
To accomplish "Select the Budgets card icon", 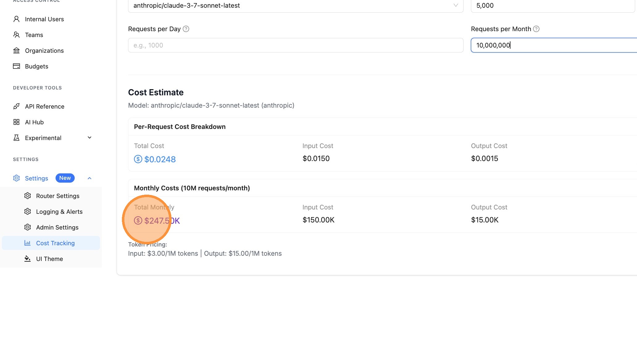I will 17,66.
